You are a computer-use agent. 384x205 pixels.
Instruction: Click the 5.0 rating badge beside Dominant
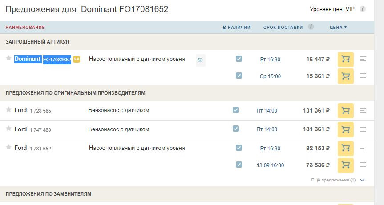[x=77, y=59]
